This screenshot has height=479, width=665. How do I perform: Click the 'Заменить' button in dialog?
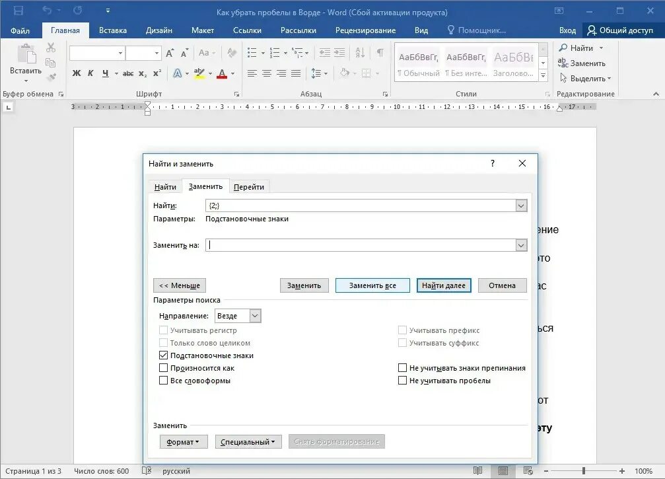(x=304, y=285)
